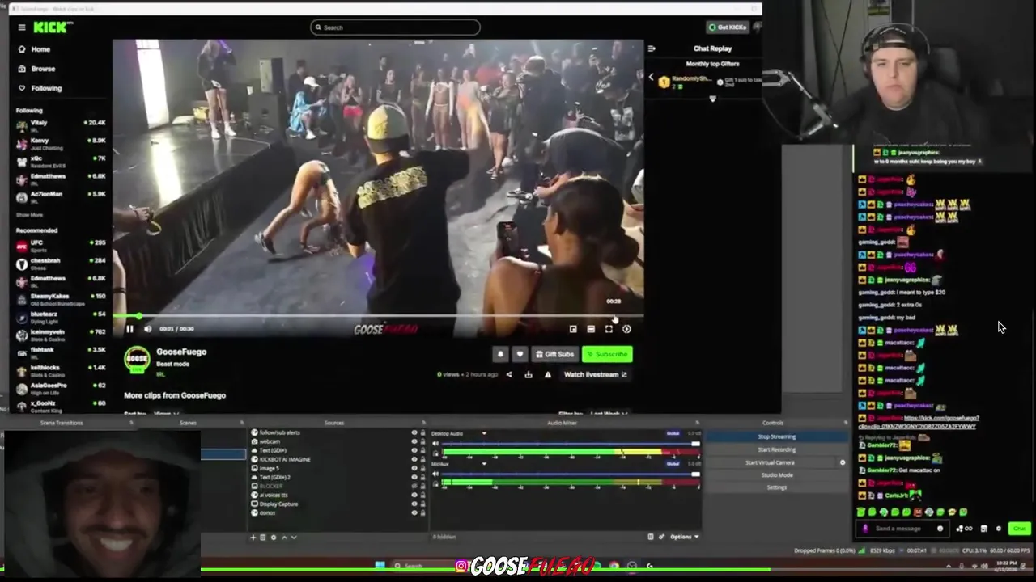Open SteamyKakes recommended channel

(61, 299)
